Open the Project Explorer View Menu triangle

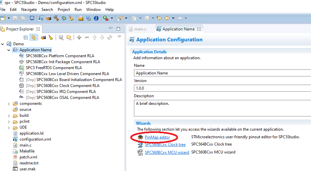point(119,37)
